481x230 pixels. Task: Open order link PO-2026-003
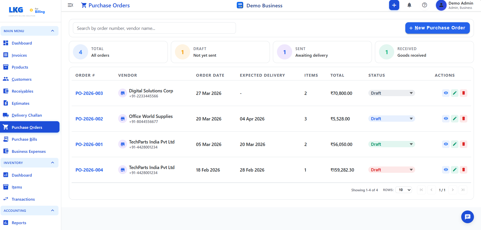coord(89,93)
